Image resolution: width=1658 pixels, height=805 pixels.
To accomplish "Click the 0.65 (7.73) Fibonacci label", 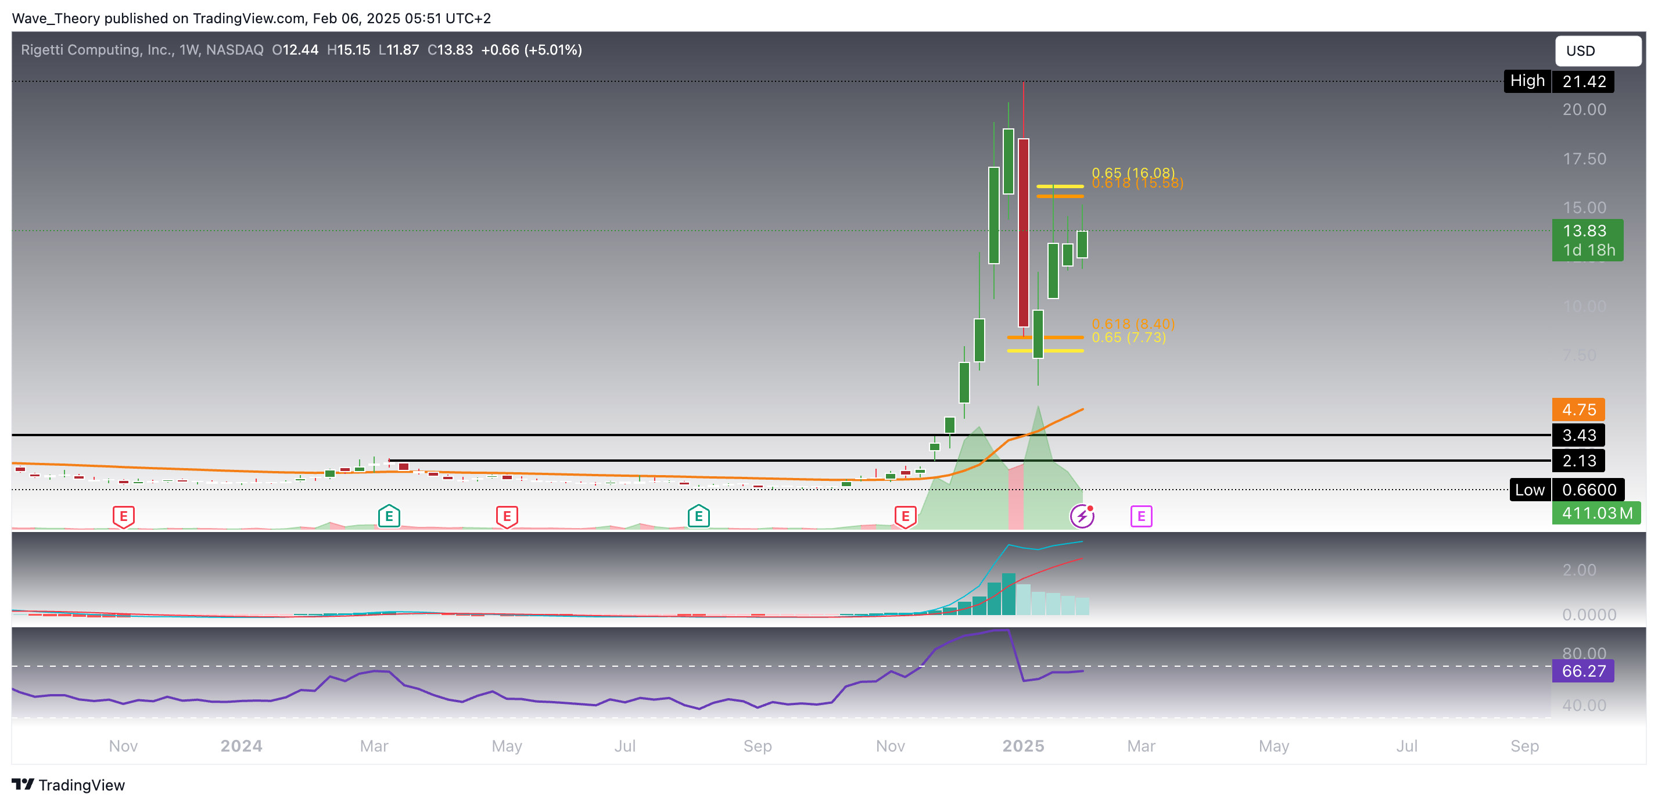I will coord(1129,337).
